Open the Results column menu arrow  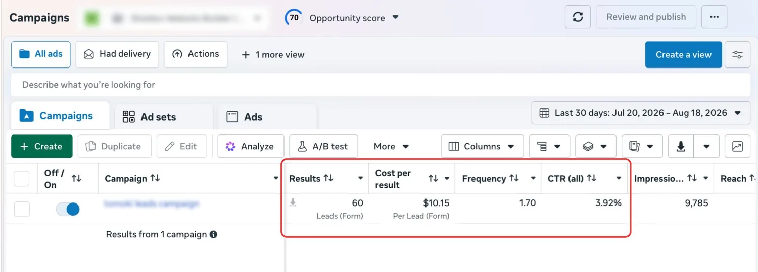click(x=361, y=178)
